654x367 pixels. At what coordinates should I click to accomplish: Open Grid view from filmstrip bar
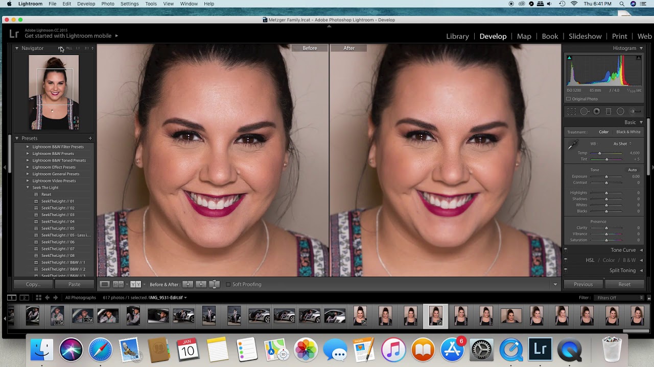click(38, 298)
